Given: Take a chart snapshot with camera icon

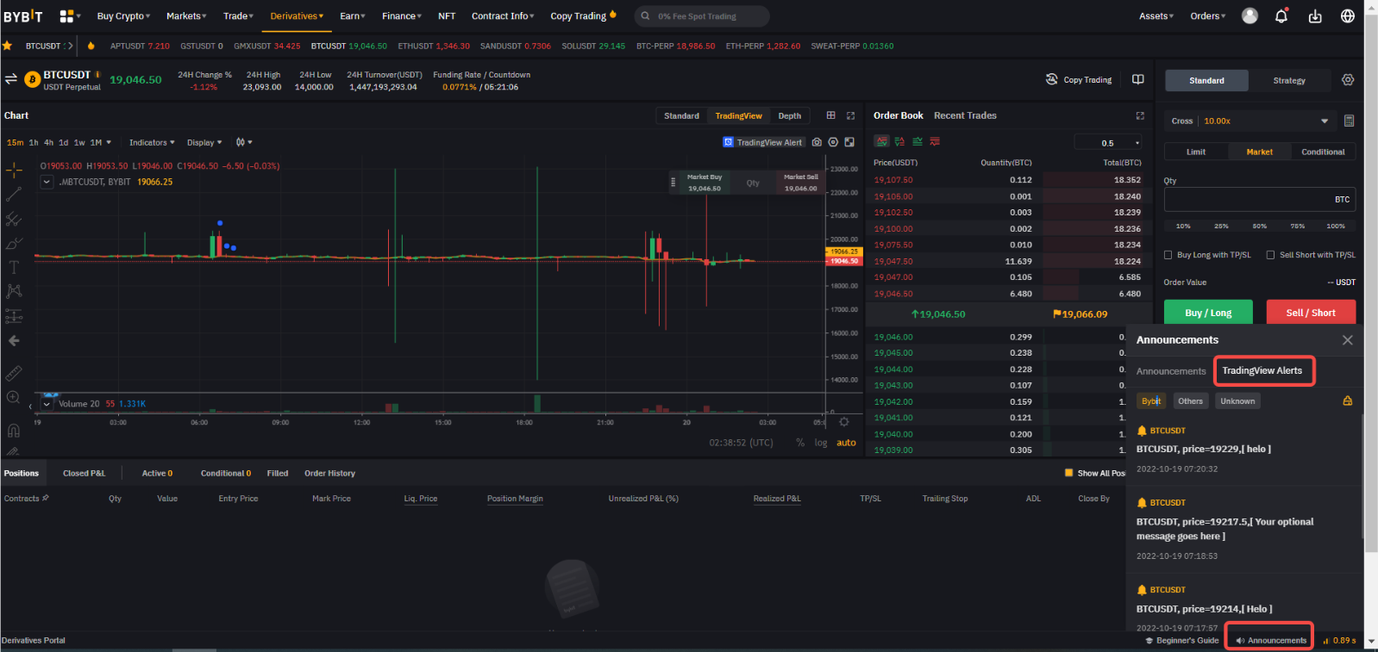Looking at the screenshot, I should [817, 142].
